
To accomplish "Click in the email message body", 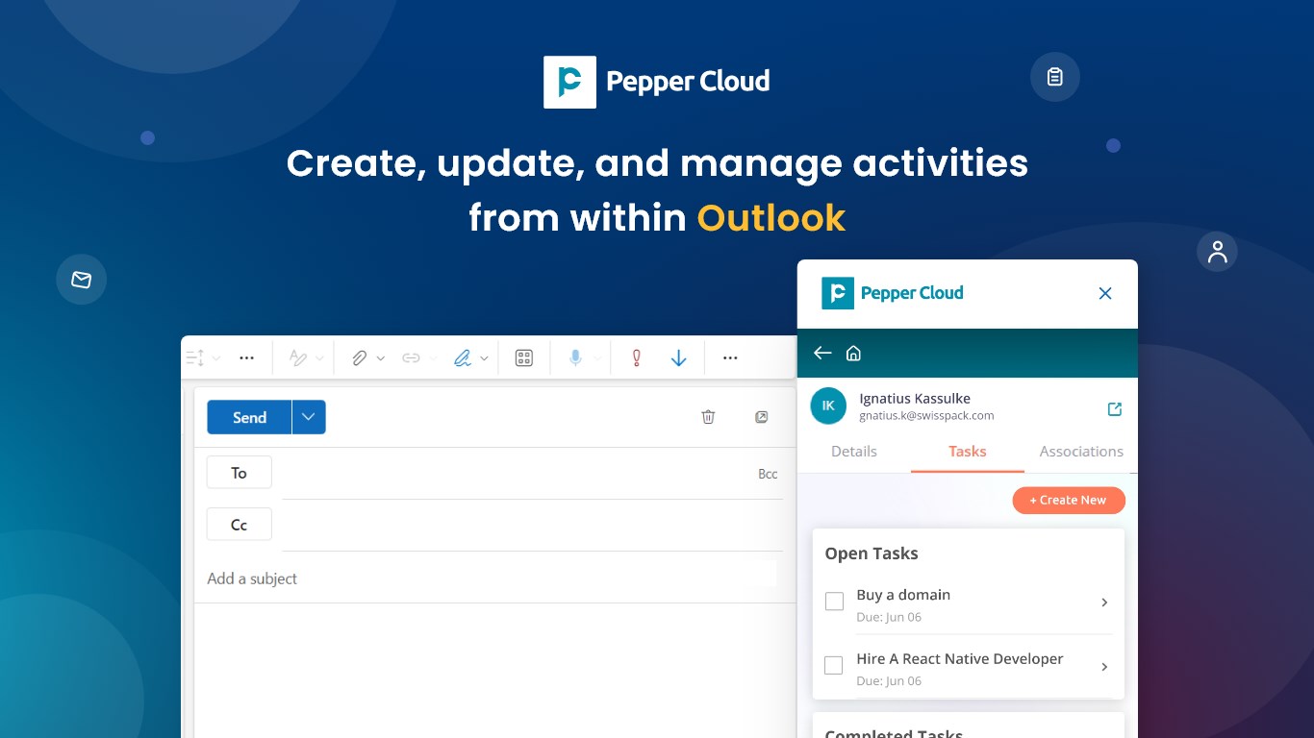I will pos(495,671).
